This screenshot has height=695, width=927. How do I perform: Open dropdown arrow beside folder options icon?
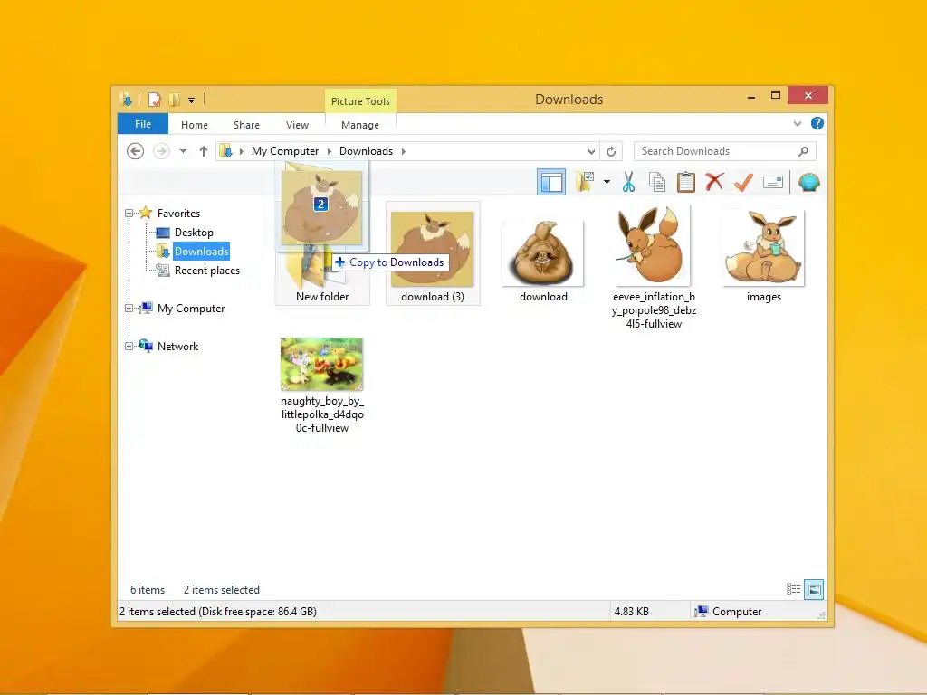[x=607, y=182]
